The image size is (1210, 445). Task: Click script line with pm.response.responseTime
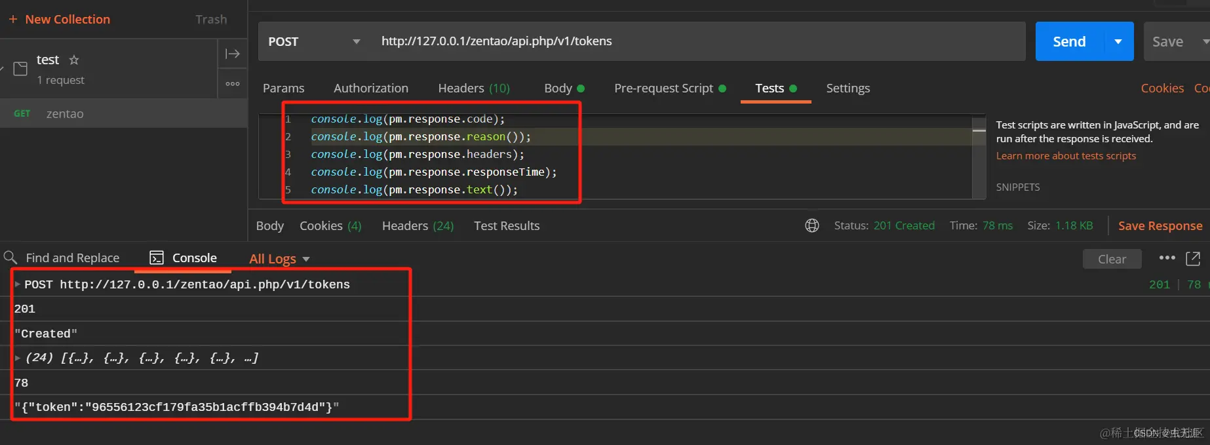pos(434,172)
